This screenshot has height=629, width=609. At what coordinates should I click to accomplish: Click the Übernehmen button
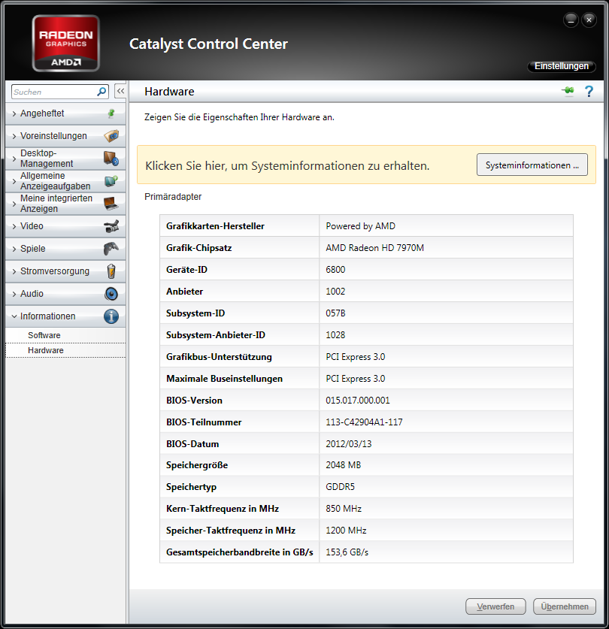[565, 606]
